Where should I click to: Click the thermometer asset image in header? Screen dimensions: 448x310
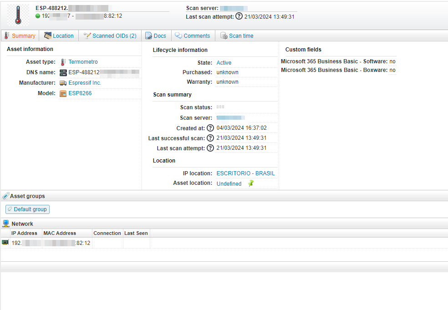click(x=18, y=15)
